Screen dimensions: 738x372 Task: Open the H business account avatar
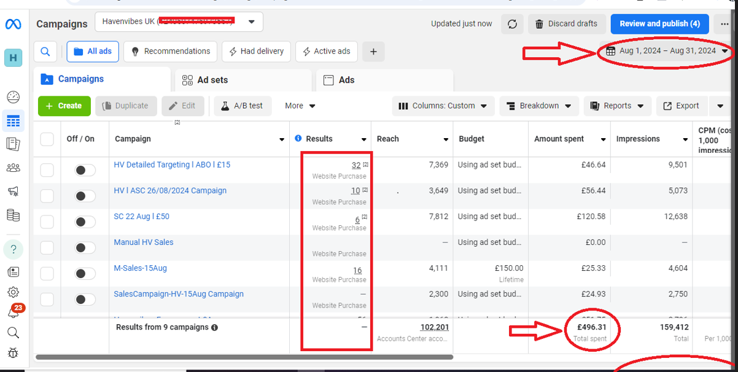(x=13, y=58)
